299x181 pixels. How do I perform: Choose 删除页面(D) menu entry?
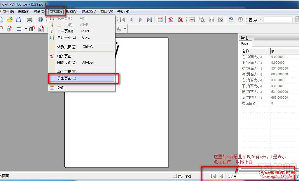(82, 63)
